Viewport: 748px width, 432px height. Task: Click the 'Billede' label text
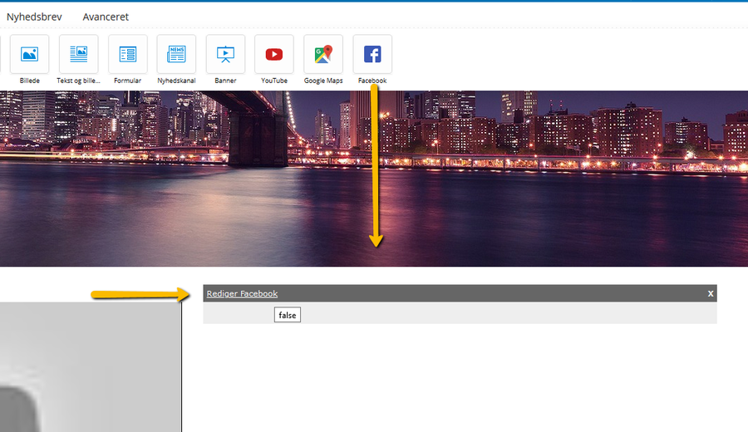click(x=30, y=81)
